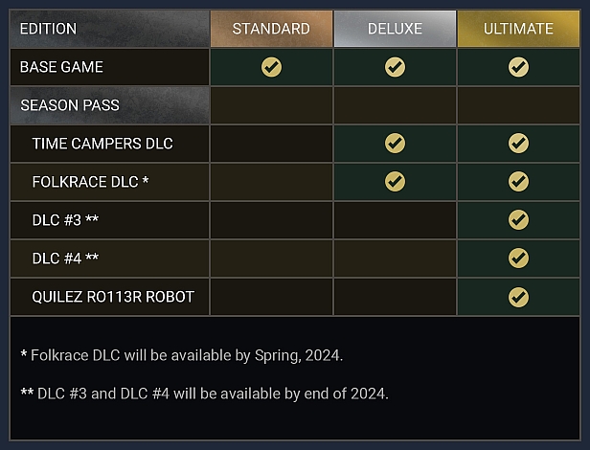Screen dimensions: 590x450
Task: Click the Deluxe Time Campers DLC checkmark
Action: point(395,144)
